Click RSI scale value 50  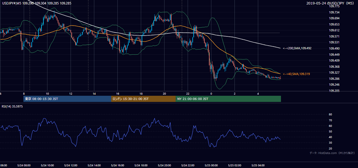(330, 131)
